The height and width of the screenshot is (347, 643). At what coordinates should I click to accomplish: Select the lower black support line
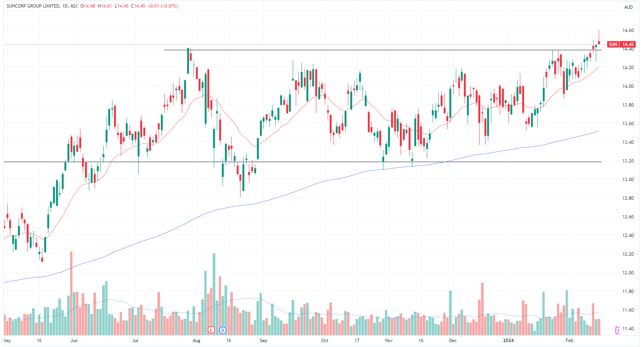click(x=305, y=162)
